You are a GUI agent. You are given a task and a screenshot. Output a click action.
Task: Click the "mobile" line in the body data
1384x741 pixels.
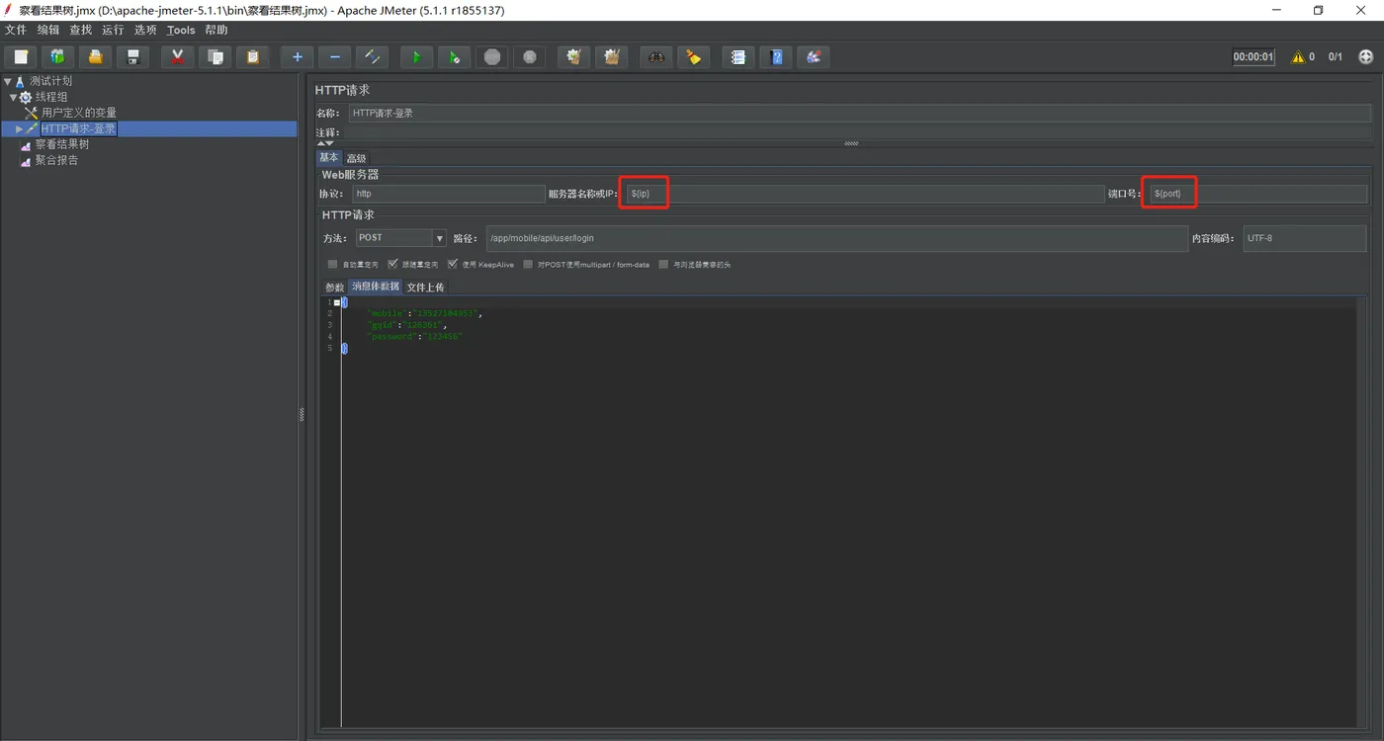(423, 313)
